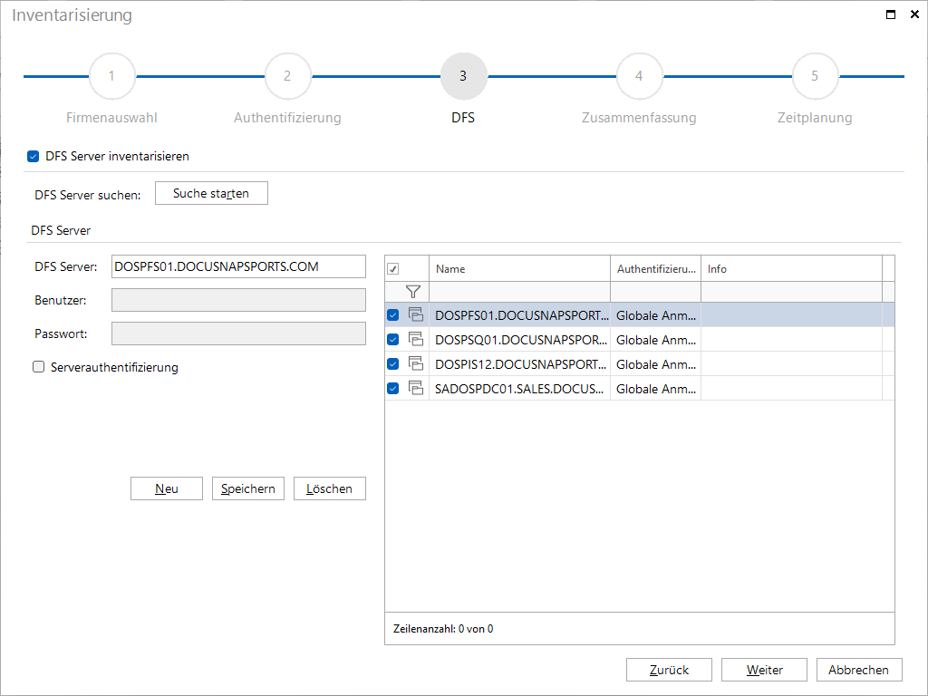Viewport: 928px width, 696px height.
Task: Sort by the Info column header
Action: pyautogui.click(x=791, y=268)
